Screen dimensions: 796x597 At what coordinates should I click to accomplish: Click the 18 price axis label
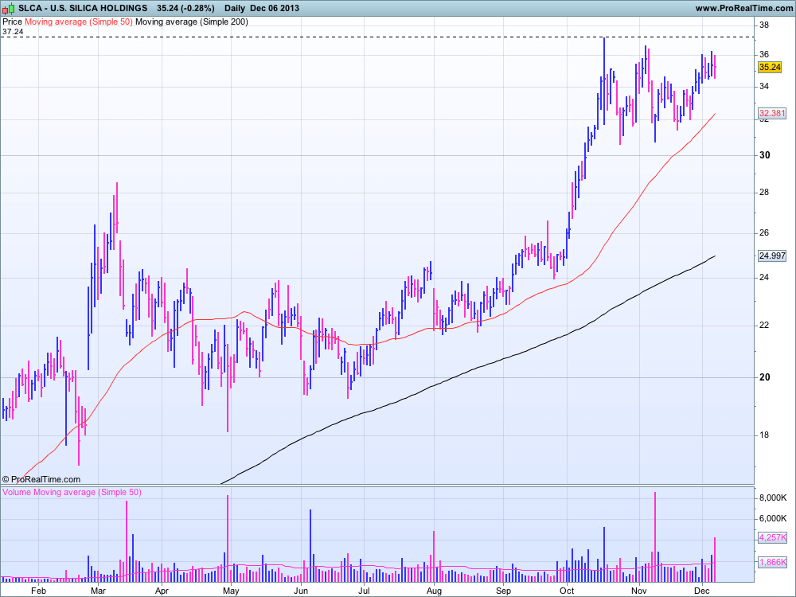pos(764,435)
